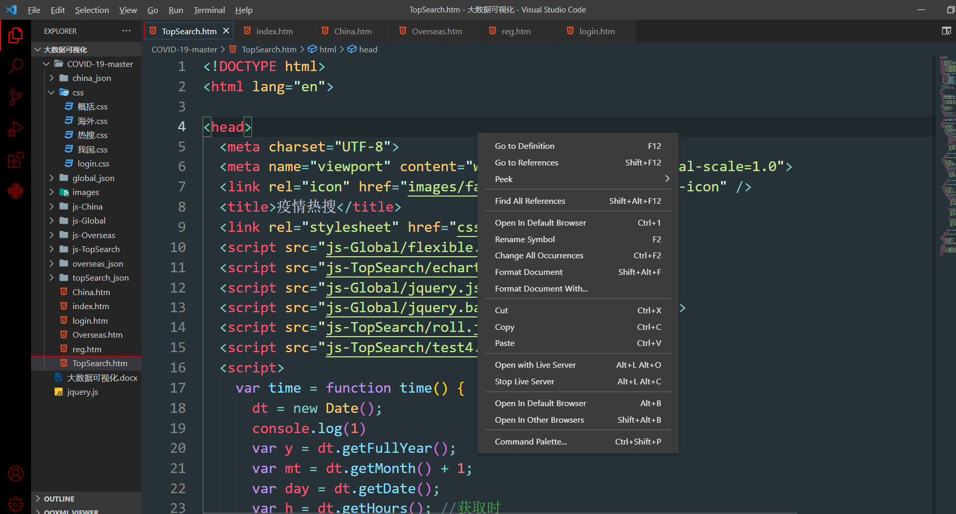Open the Accounts menu icon
Screen dimensions: 956x514
16,474
